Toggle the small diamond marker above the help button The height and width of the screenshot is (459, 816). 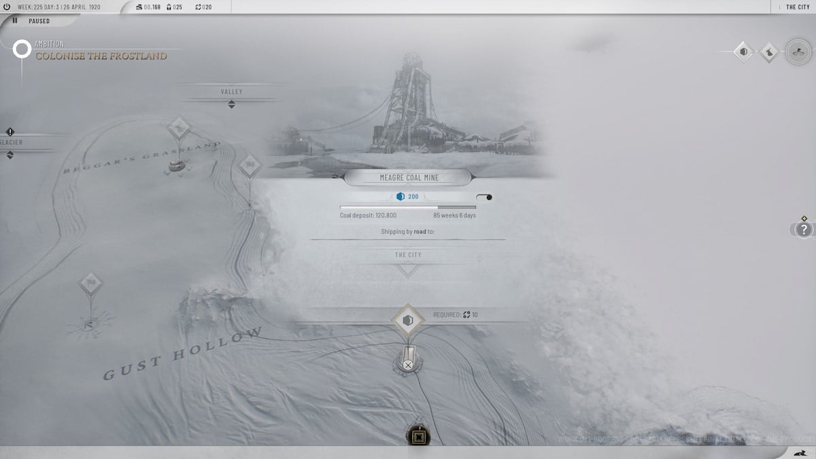pos(803,219)
